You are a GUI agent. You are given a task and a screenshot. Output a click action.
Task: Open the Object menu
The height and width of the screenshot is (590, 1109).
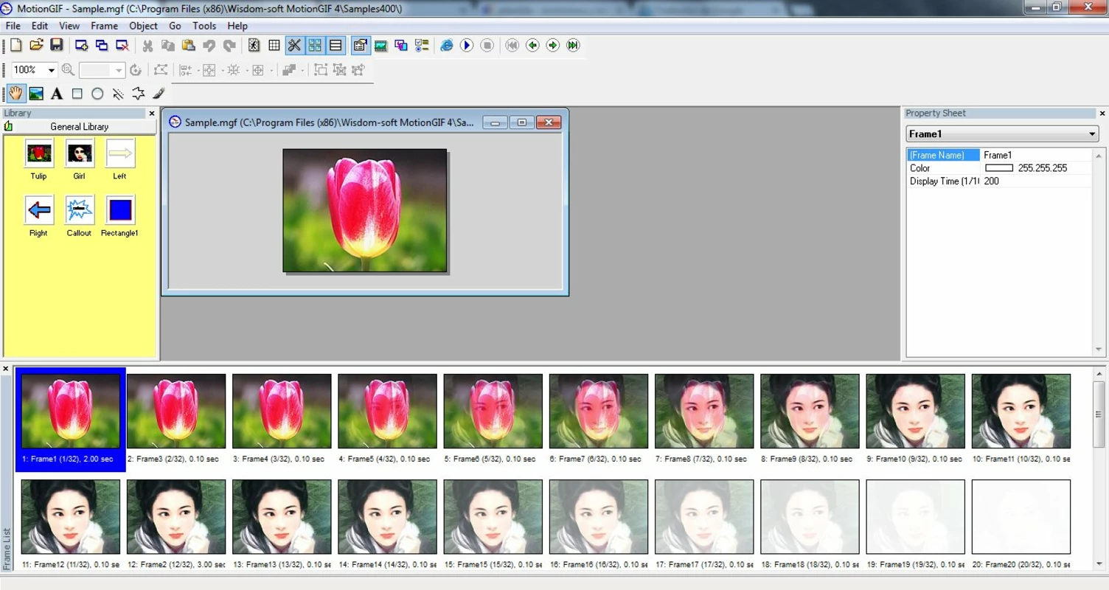tap(143, 25)
